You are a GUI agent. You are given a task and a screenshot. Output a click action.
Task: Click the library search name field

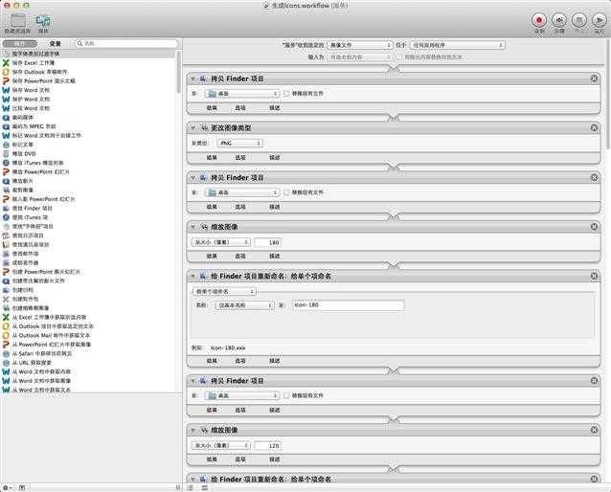pyautogui.click(x=127, y=44)
